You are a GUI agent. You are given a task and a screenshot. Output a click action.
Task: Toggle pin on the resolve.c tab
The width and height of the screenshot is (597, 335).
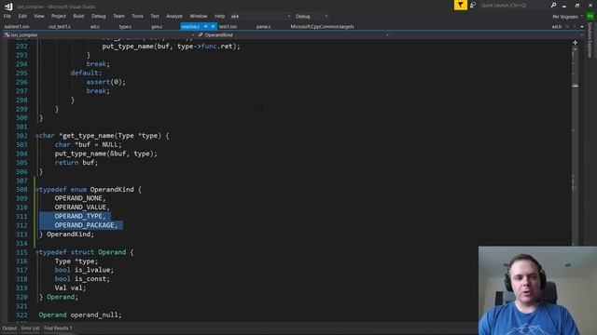coord(205,26)
